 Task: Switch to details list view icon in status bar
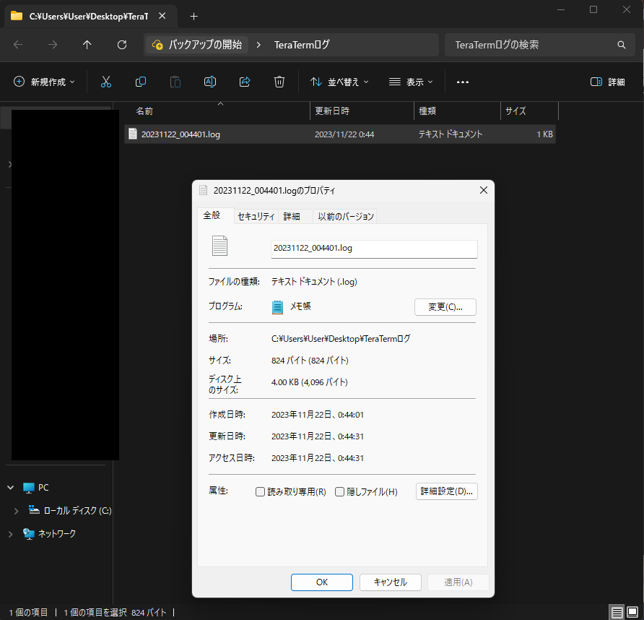(x=617, y=613)
